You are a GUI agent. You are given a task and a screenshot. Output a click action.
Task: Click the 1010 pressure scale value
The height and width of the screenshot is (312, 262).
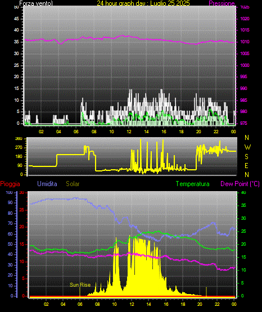point(245,42)
